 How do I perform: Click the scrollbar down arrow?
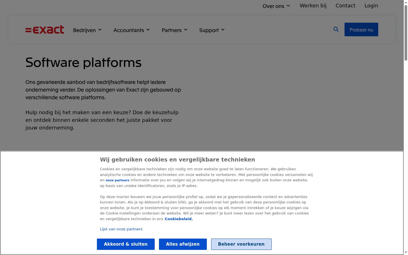tap(406, 252)
